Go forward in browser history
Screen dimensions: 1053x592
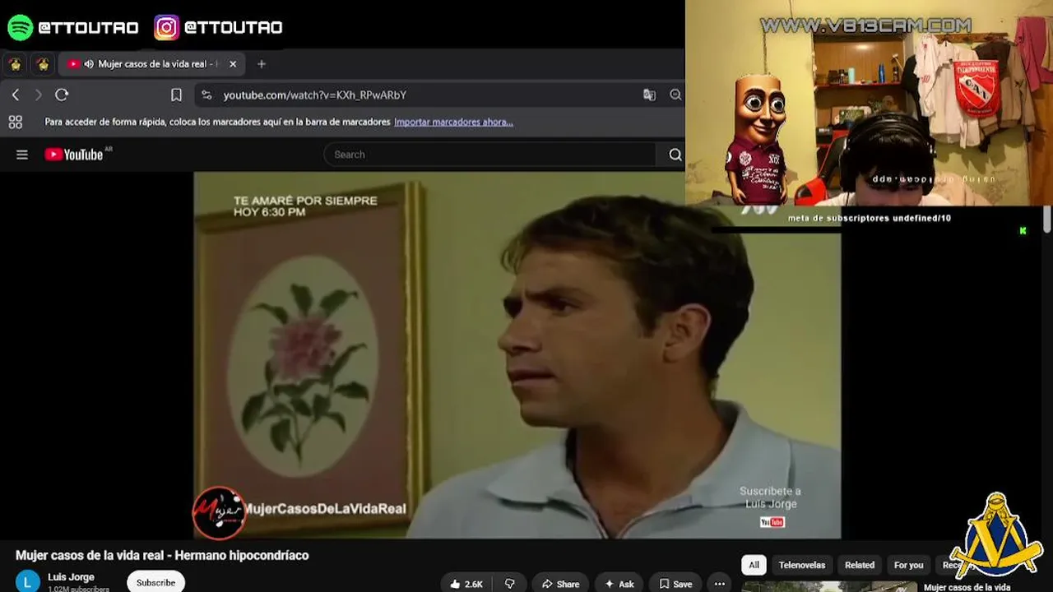click(38, 95)
